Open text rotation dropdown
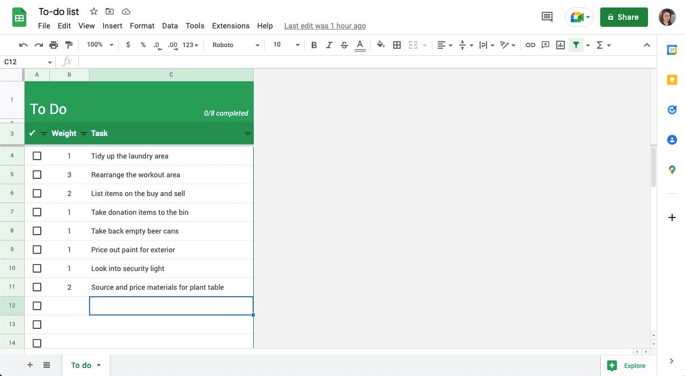 click(507, 45)
